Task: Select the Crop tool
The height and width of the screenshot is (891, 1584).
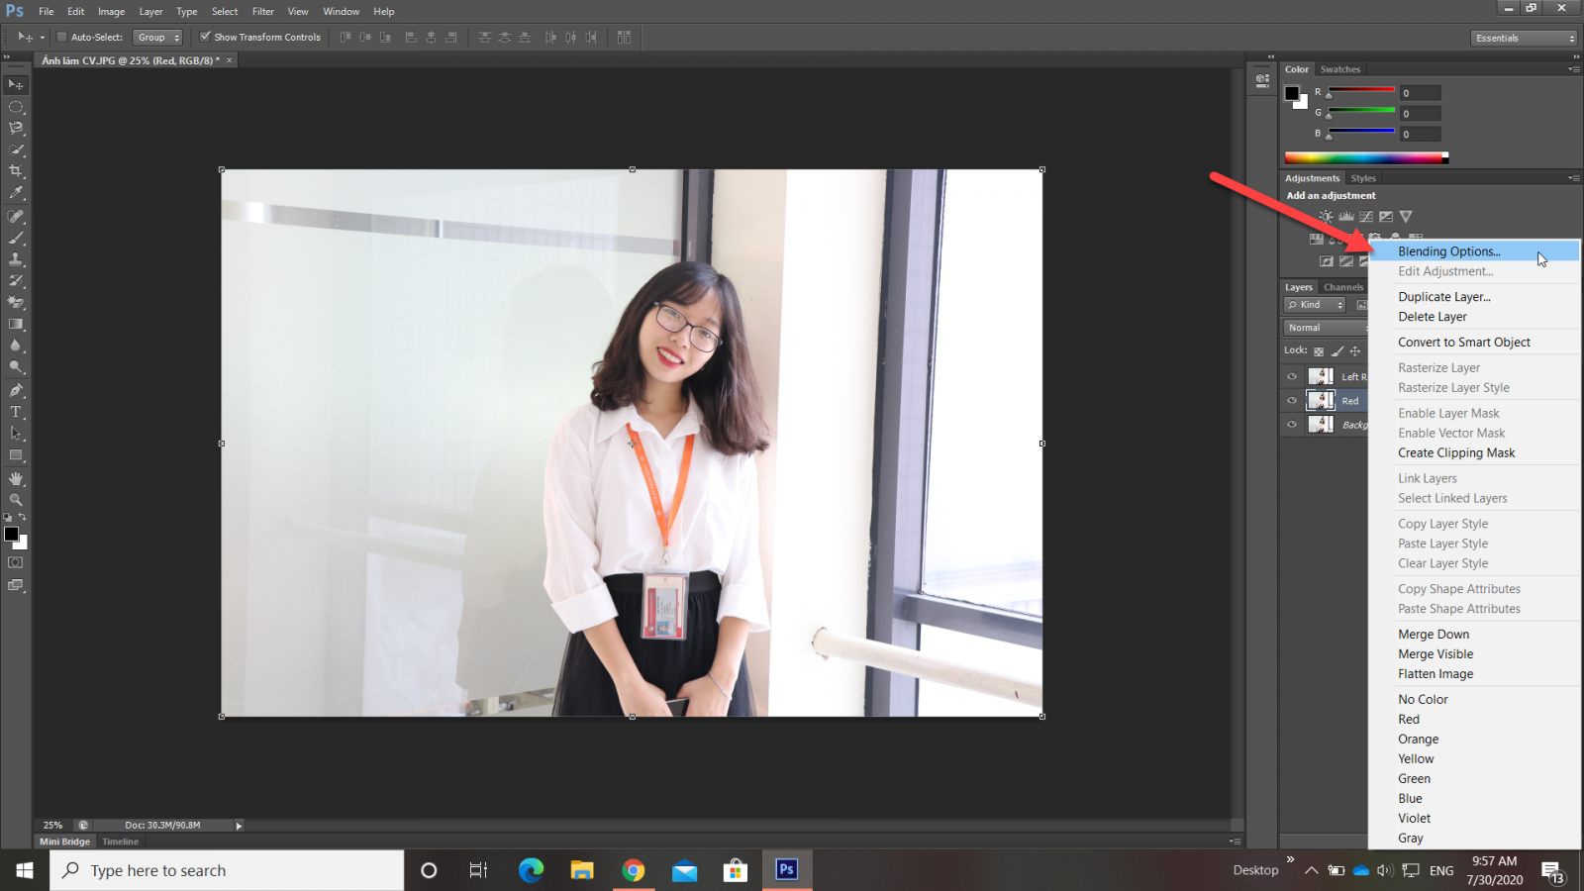Action: pyautogui.click(x=16, y=171)
